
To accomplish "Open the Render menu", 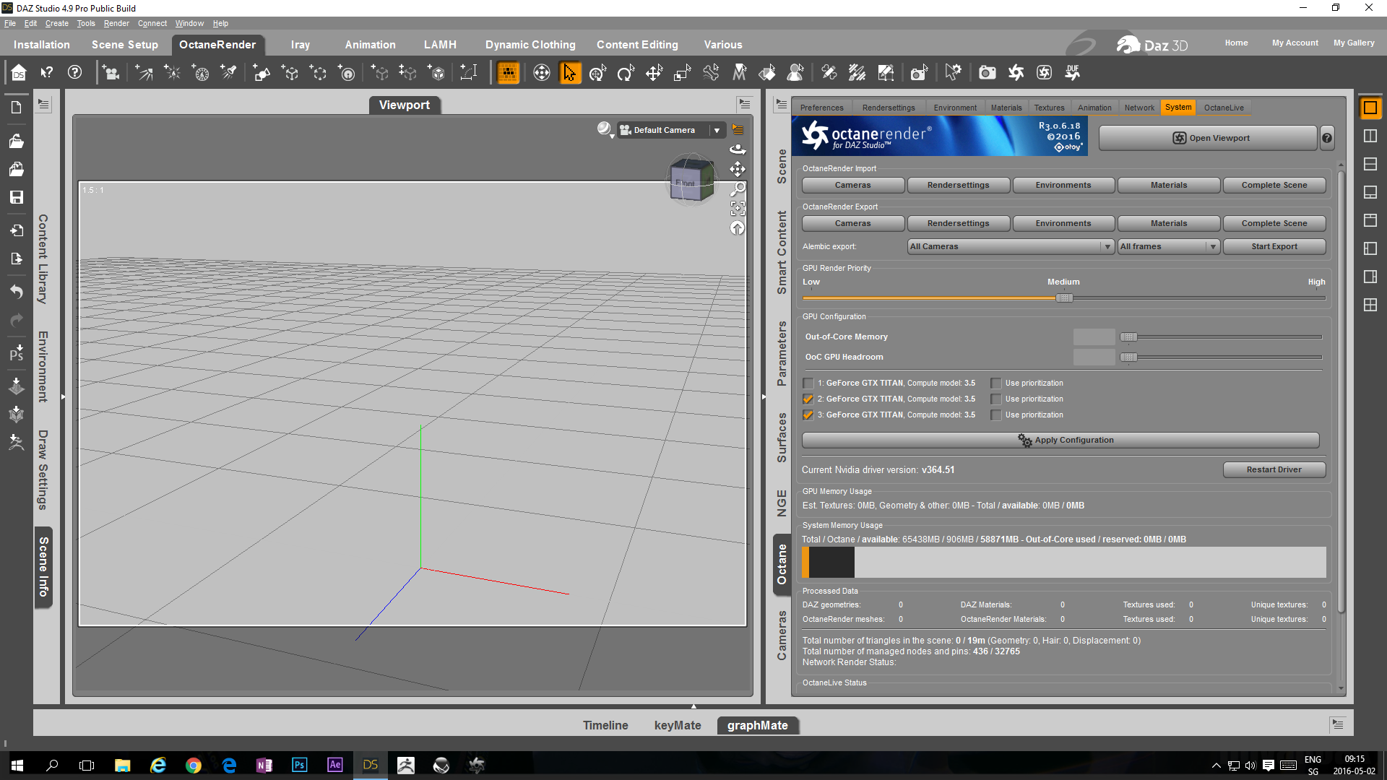I will 116,23.
